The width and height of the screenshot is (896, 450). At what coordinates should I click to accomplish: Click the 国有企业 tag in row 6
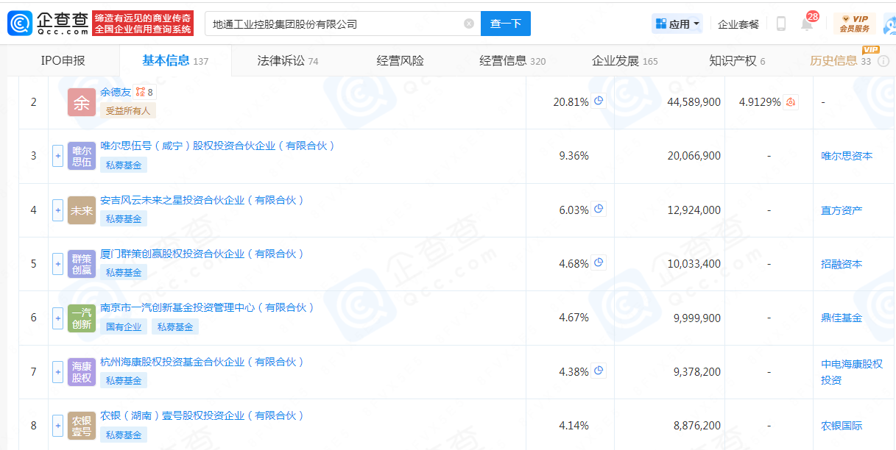coord(124,326)
